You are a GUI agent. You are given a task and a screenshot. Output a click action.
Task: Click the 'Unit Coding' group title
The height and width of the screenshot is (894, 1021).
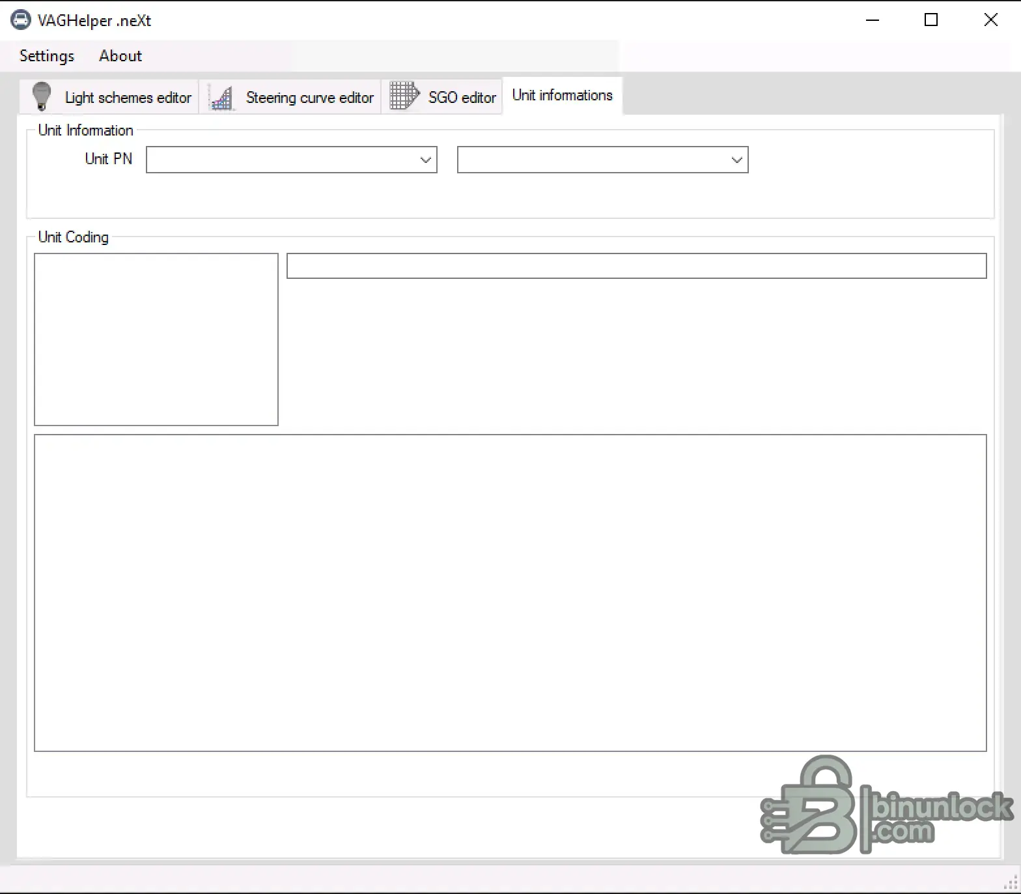tap(74, 237)
